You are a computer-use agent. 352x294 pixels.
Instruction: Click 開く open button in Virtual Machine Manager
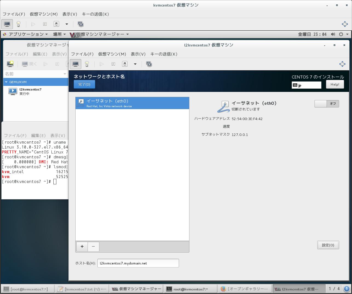(29, 64)
